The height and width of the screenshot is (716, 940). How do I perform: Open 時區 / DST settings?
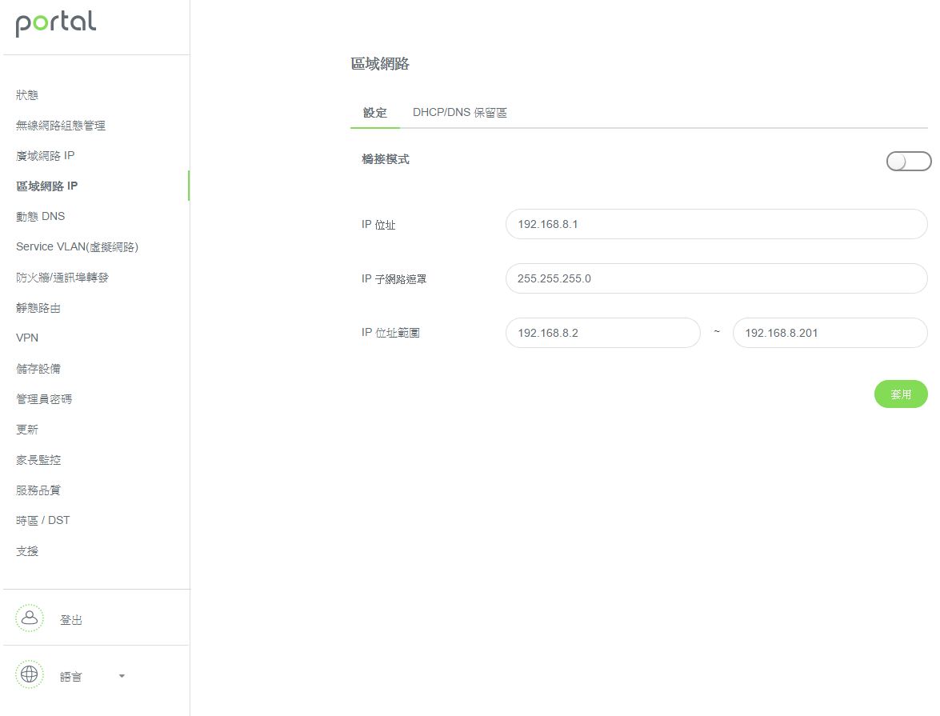pyautogui.click(x=42, y=521)
